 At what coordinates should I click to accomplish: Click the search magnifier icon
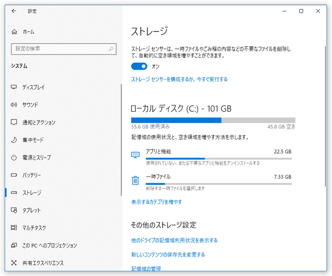[111, 49]
